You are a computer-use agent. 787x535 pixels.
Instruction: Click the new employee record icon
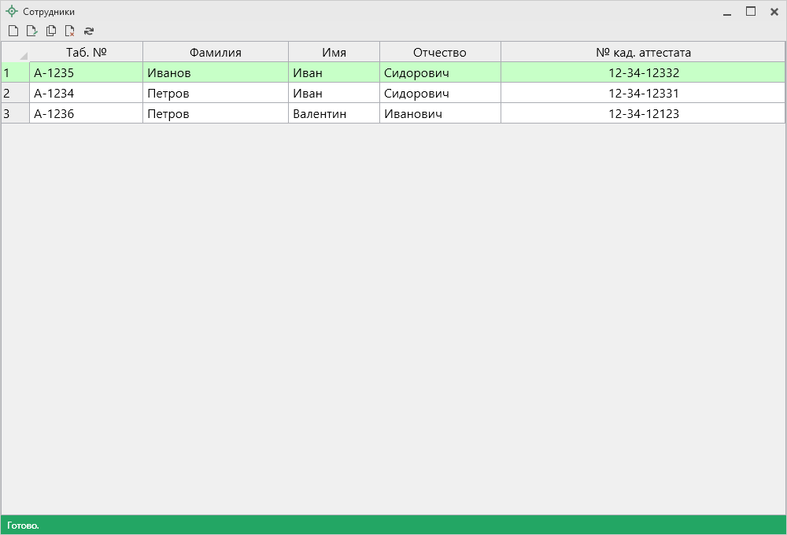tap(13, 31)
